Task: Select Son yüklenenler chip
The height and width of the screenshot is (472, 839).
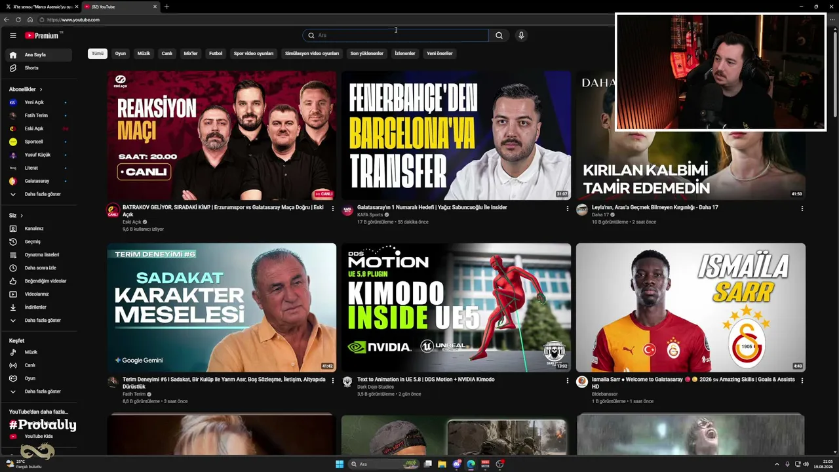Action: 367,54
